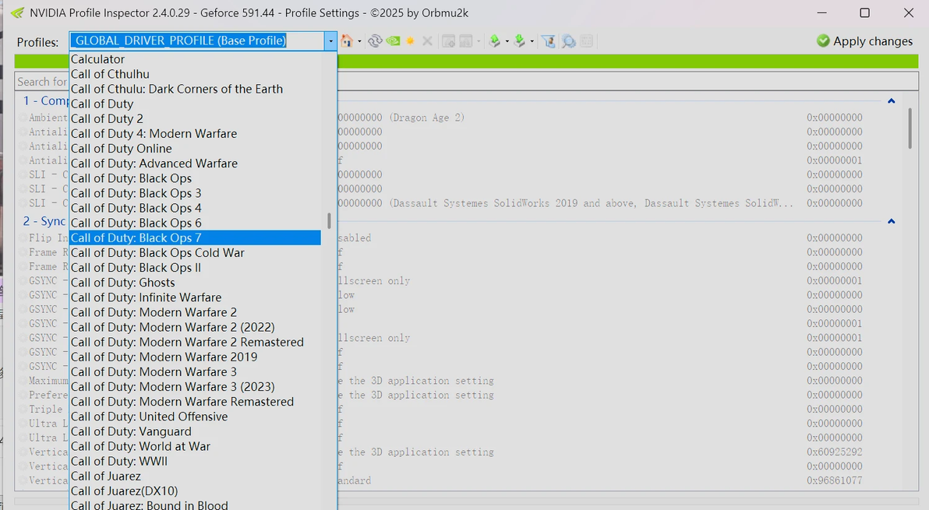The width and height of the screenshot is (929, 510).
Task: Go to the base profile via the home icon
Action: point(347,40)
